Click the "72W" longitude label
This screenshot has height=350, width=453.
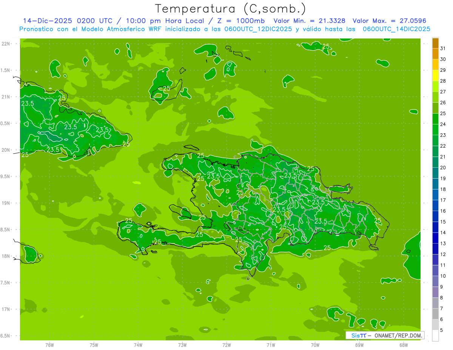pyautogui.click(x=226, y=345)
